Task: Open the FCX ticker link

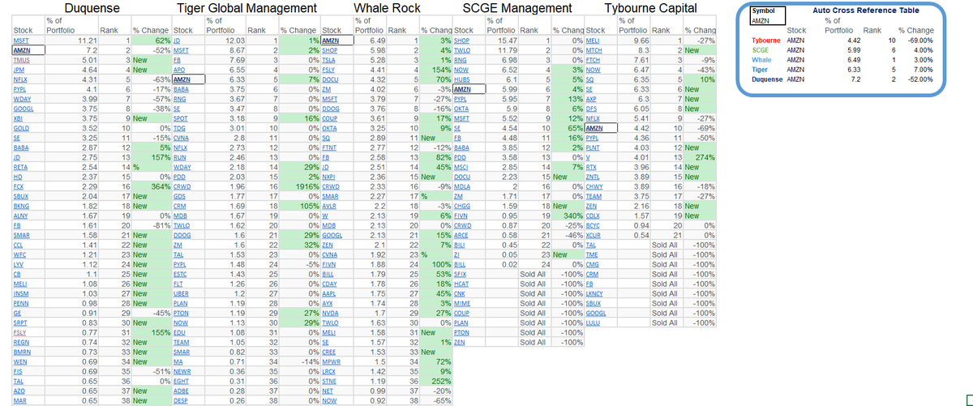Action: pos(19,186)
